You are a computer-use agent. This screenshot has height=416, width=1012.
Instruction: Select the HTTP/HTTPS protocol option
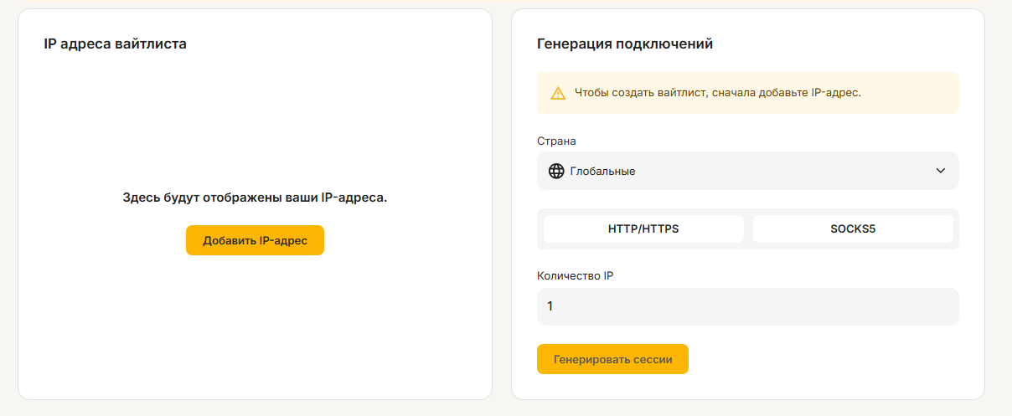pos(643,229)
